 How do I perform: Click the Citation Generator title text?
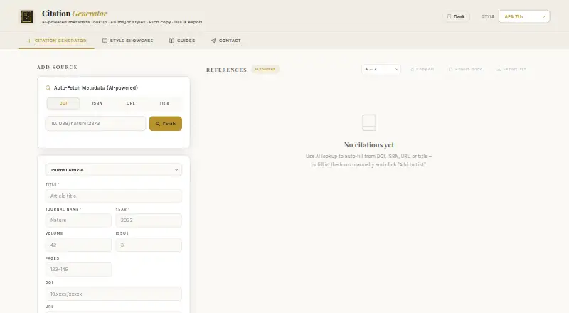click(x=75, y=14)
